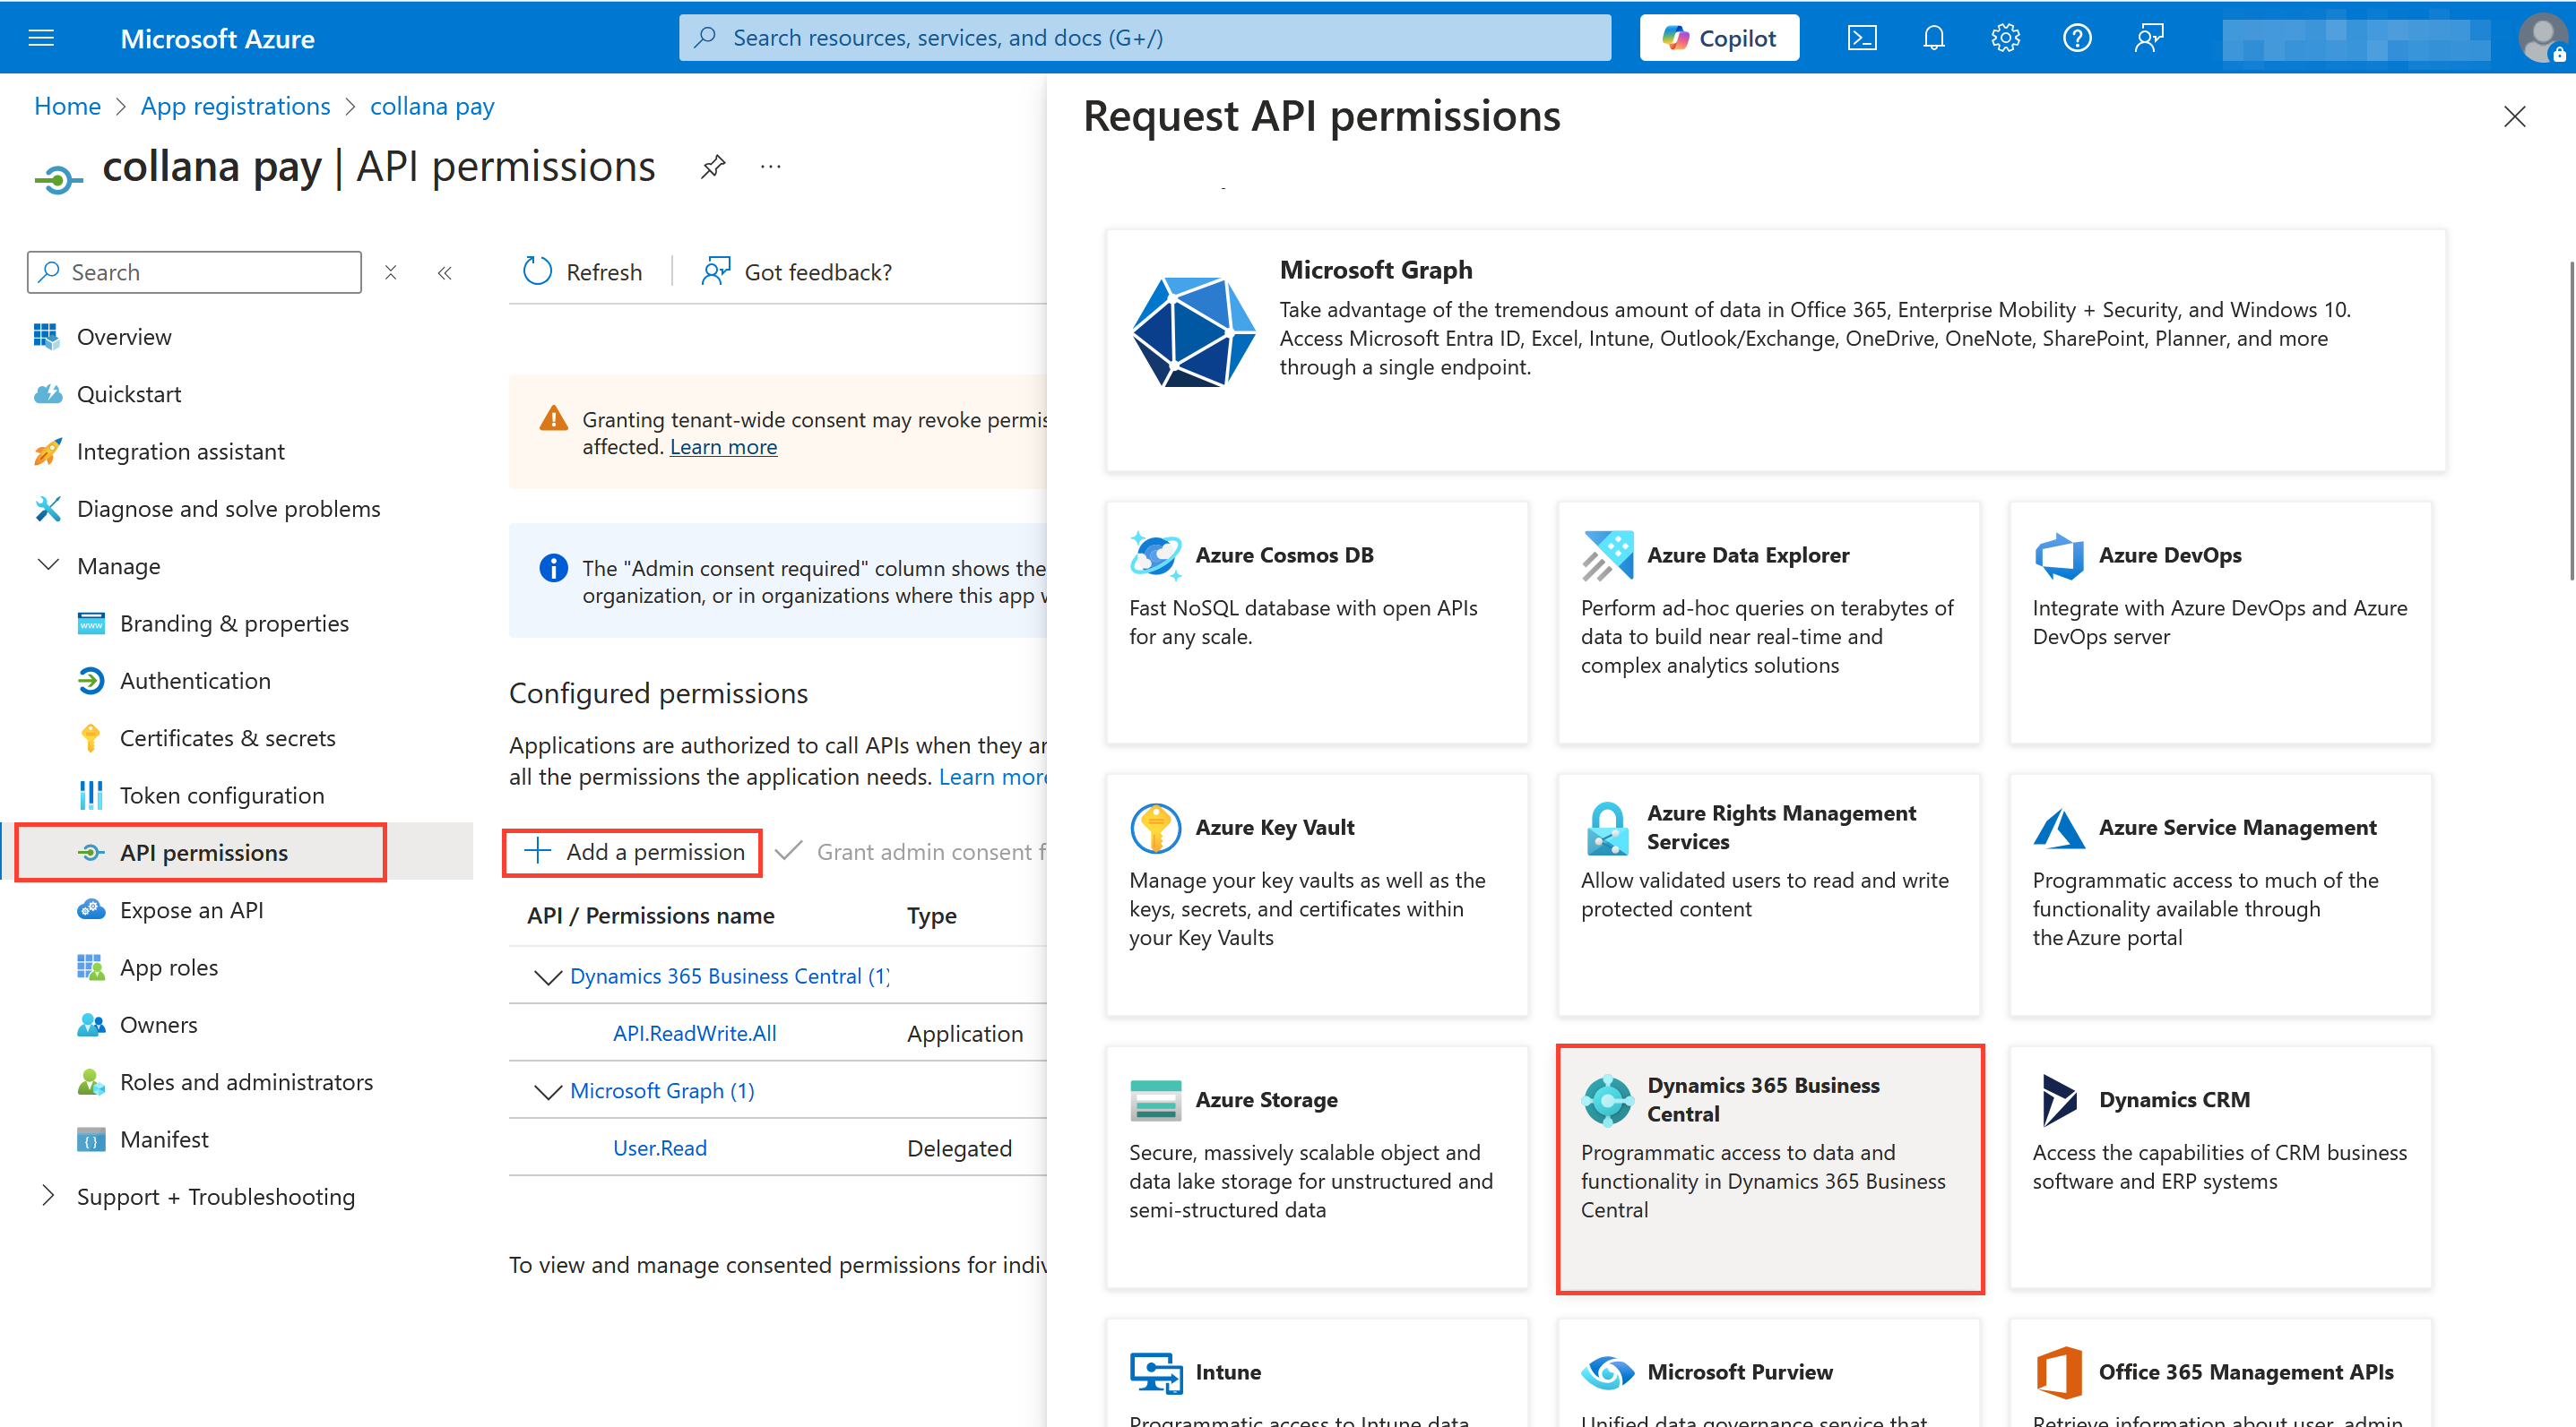Viewport: 2576px width, 1427px height.
Task: Click the Dynamics 365 Business Central icon
Action: (1607, 1099)
